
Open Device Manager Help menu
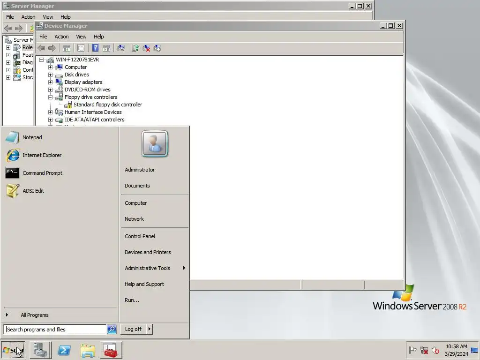pos(98,37)
